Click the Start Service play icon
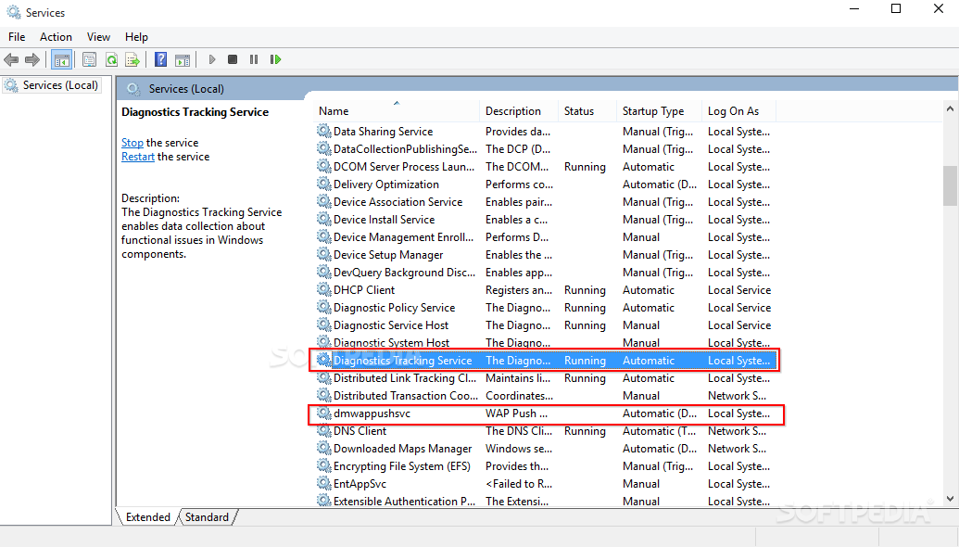This screenshot has width=959, height=547. (x=212, y=59)
